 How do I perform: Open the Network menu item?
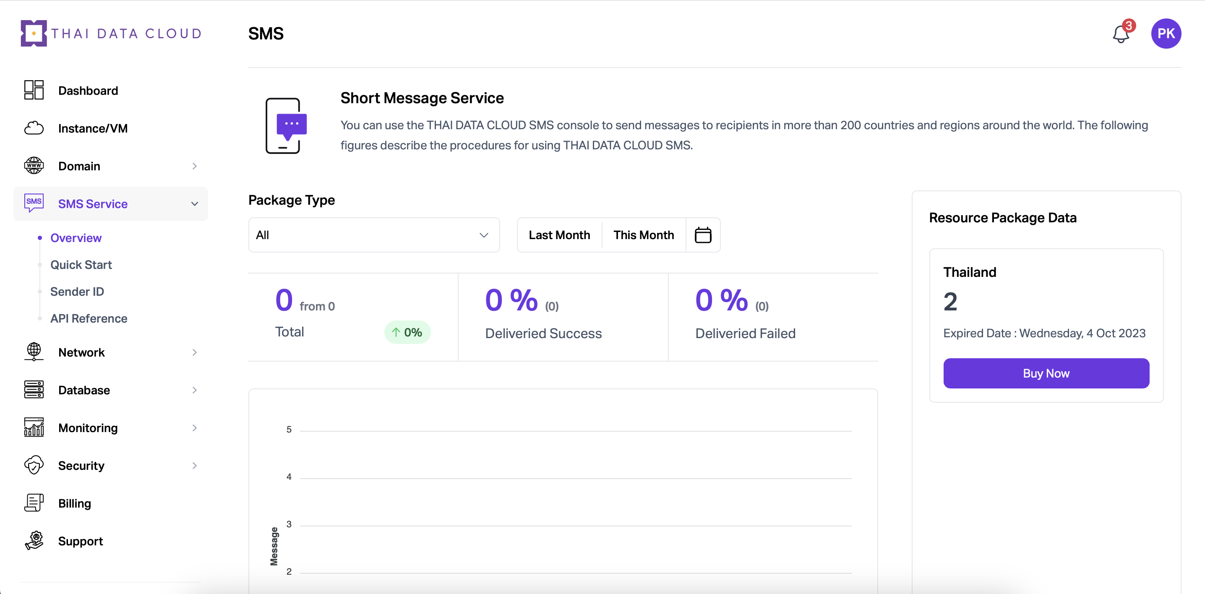[x=110, y=352]
